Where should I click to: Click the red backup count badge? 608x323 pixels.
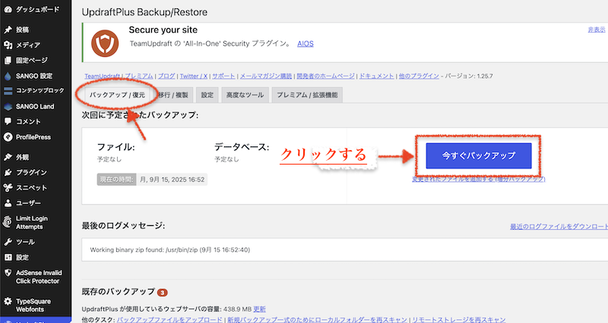[x=163, y=293]
